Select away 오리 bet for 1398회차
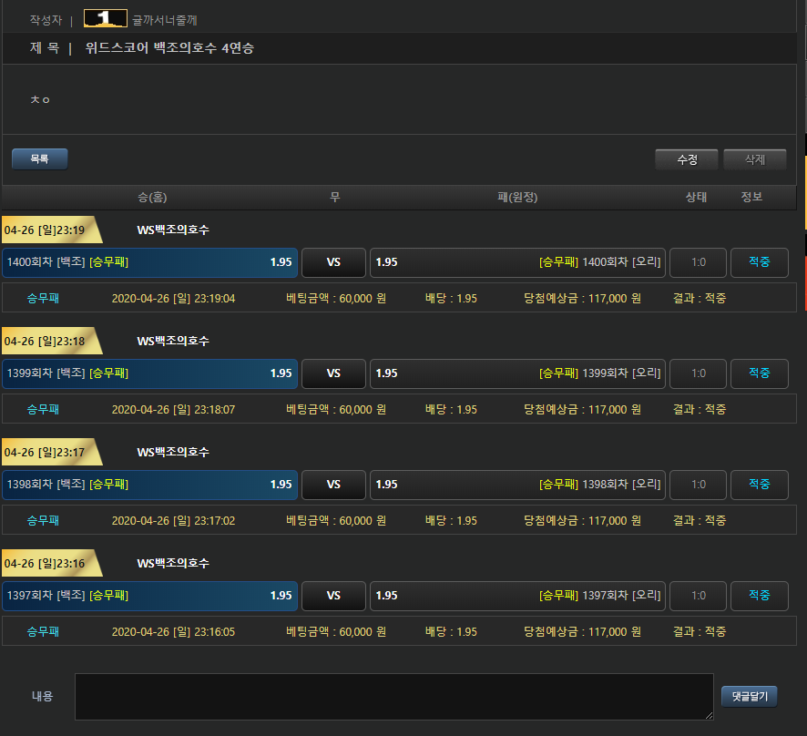807x736 pixels. [517, 485]
